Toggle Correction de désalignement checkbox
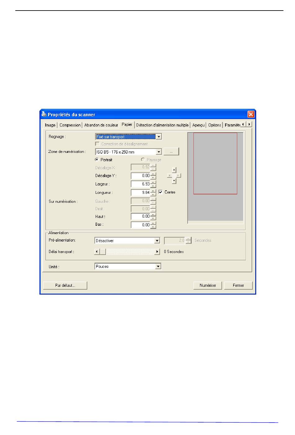 [98, 144]
